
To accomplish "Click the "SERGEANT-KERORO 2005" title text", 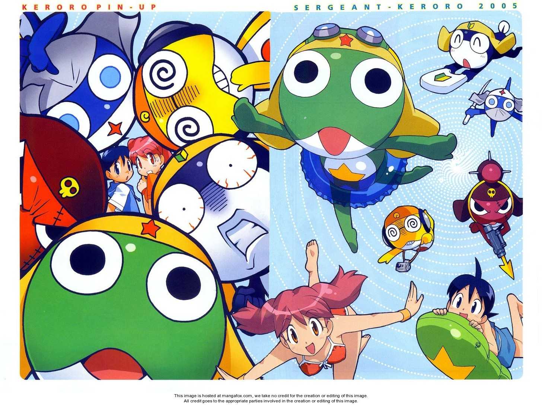I will click(406, 6).
